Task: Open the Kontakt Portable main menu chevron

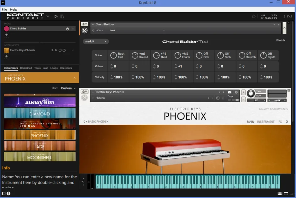Action: coord(48,16)
